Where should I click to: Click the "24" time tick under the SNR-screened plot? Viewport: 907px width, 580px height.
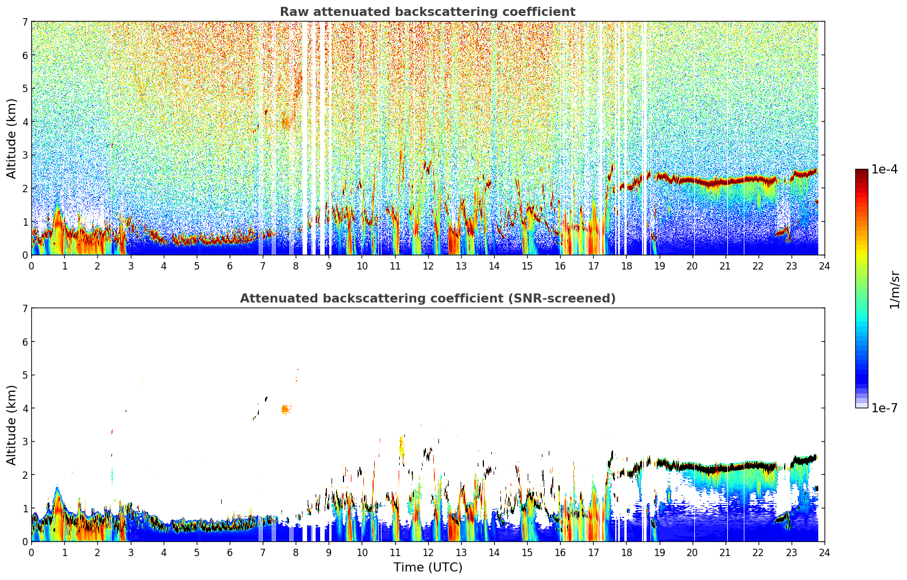824,552
